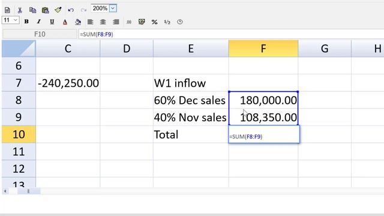Click the Cut scissors icon
Image resolution: width=384 pixels, height=216 pixels.
20,10
